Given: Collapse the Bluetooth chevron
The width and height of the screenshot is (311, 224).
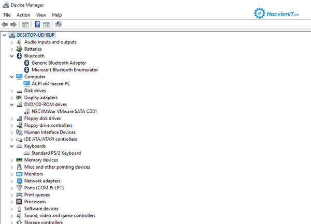Looking at the screenshot, I should click(x=12, y=56).
